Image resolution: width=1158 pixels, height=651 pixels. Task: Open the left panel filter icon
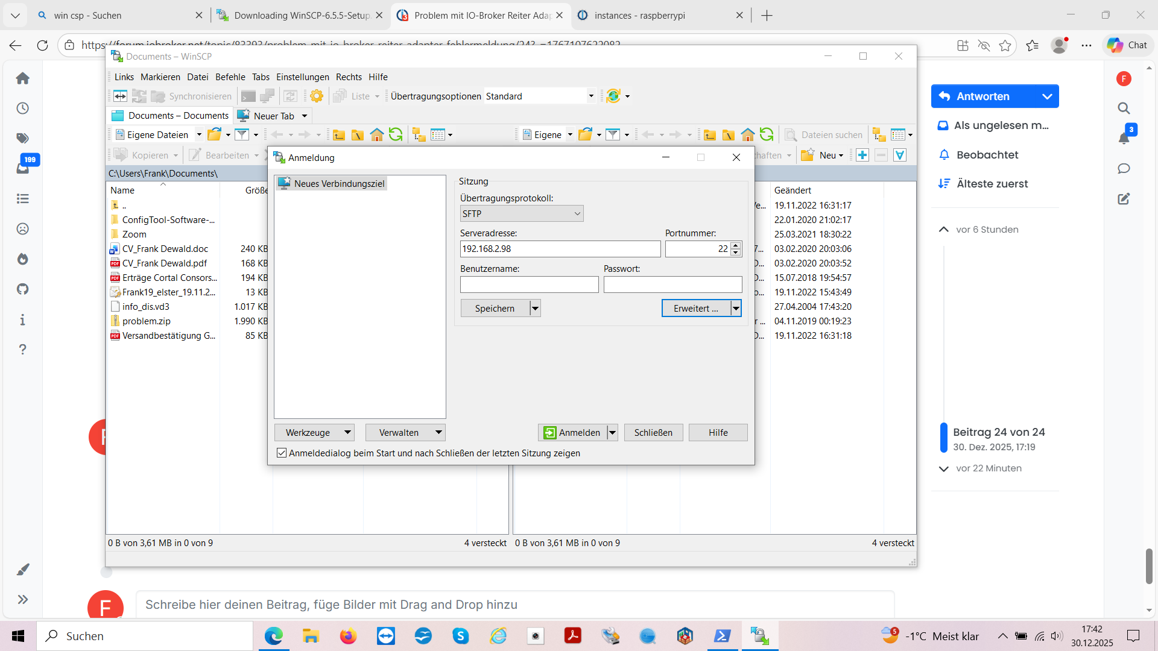tap(242, 134)
